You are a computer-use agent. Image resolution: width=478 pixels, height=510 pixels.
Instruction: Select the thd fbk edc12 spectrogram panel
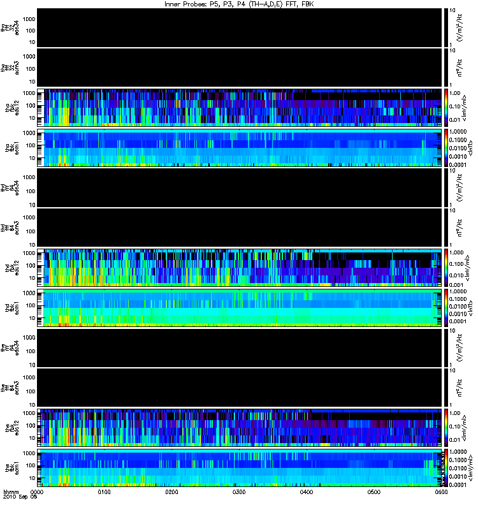240,268
